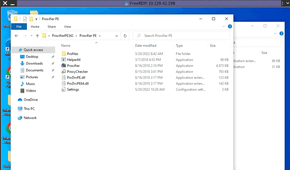
Task: Open Quick Access Toolbar customize dropdown
Action: tap(37, 19)
